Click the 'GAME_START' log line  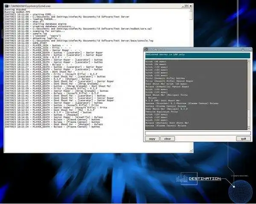coord(26,43)
